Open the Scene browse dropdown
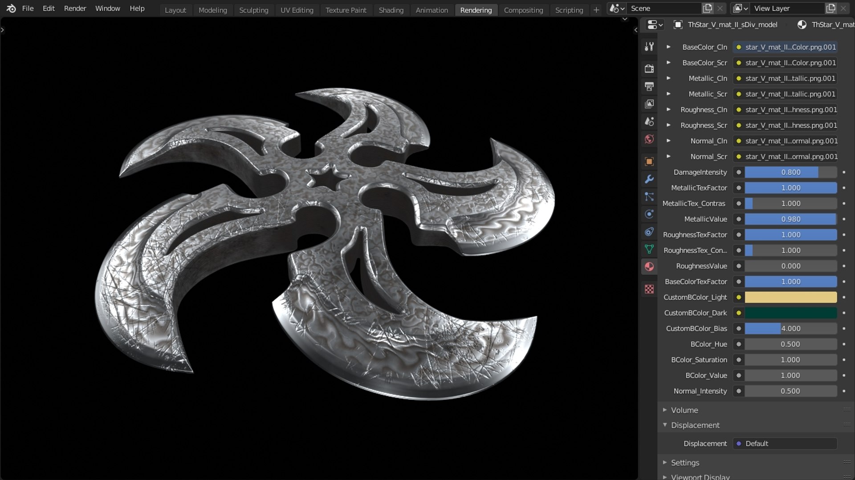855x480 pixels. 617,8
